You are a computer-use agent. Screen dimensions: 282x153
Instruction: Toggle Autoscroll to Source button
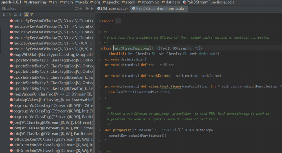26,15
